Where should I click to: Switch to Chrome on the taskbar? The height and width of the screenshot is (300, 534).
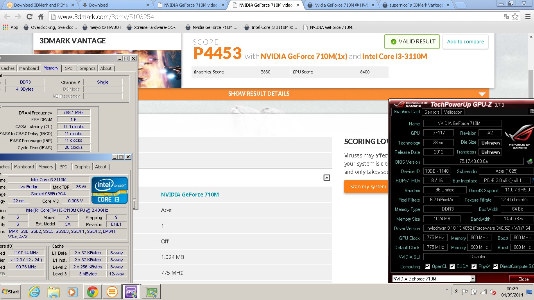coord(93,292)
